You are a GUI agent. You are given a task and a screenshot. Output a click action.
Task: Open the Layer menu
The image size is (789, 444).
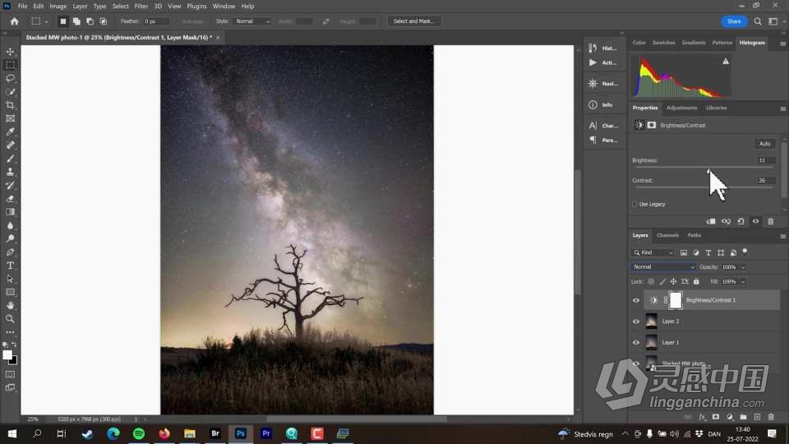[80, 6]
